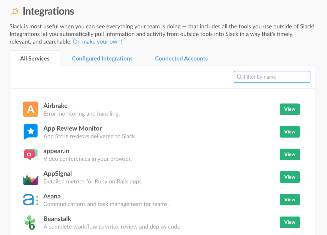Select the All Services tab
327x235 pixels.
click(x=35, y=58)
